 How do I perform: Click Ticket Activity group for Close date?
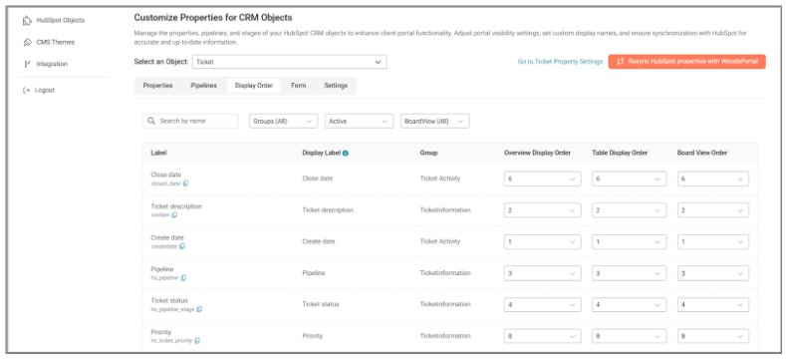[440, 179]
